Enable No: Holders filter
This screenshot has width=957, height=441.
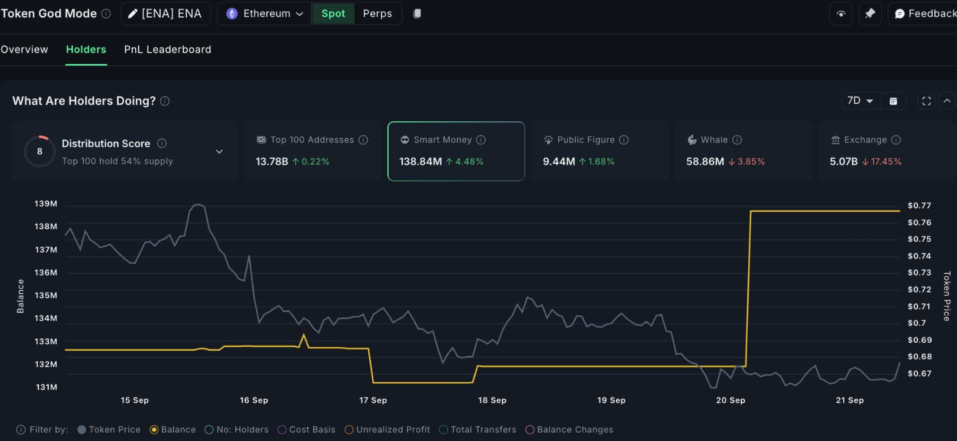click(236, 430)
